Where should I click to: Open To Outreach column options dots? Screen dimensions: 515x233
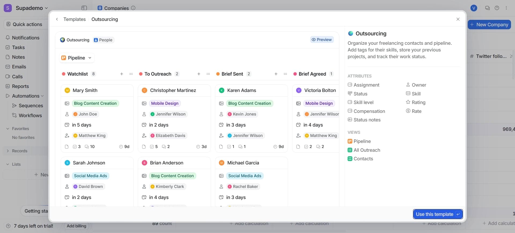[x=208, y=74]
